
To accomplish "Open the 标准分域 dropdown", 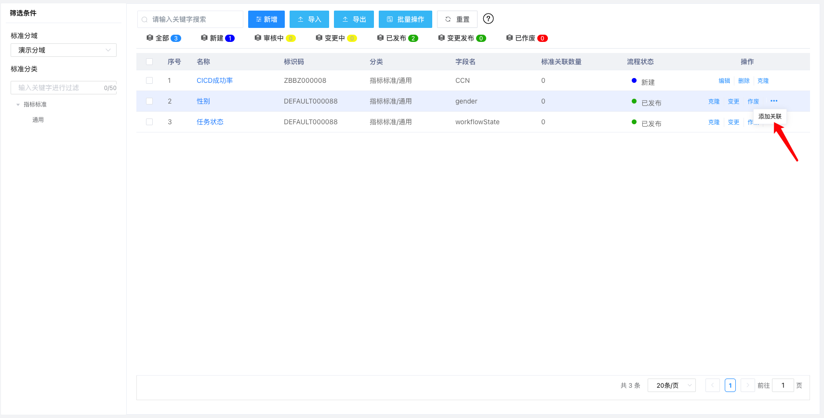I will [x=64, y=50].
